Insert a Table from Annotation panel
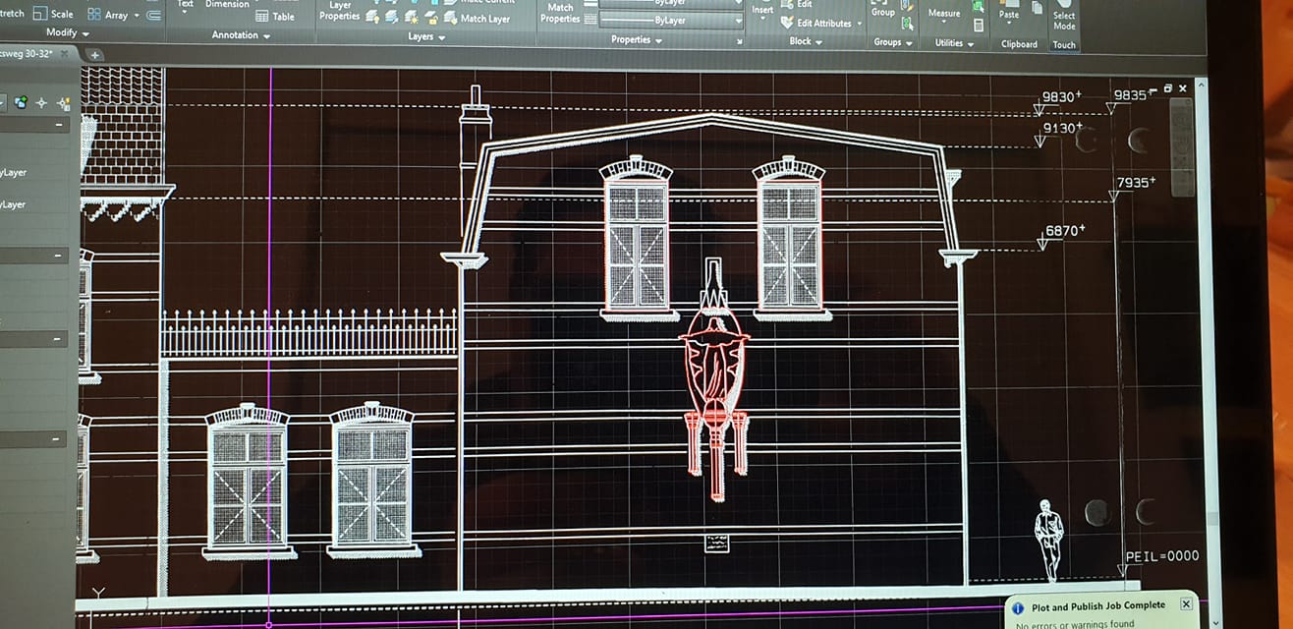Screen dimensions: 1293x629 pyautogui.click(x=275, y=16)
